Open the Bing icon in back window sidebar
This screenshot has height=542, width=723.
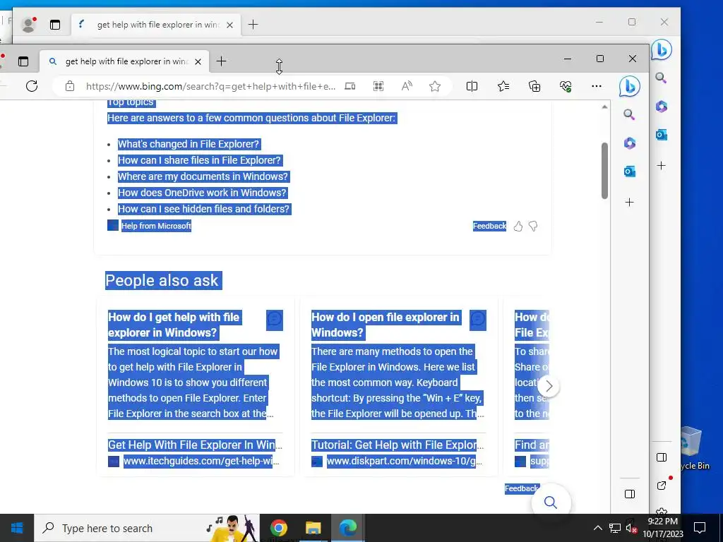tap(661, 50)
